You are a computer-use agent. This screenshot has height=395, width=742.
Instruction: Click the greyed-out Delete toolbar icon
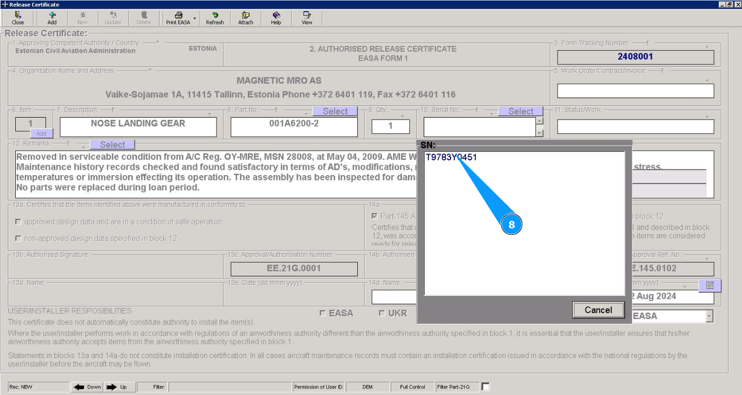point(144,18)
